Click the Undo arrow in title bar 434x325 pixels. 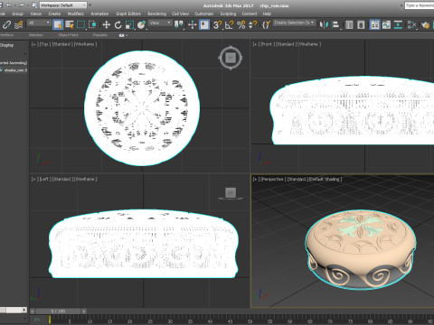pos(8,5)
